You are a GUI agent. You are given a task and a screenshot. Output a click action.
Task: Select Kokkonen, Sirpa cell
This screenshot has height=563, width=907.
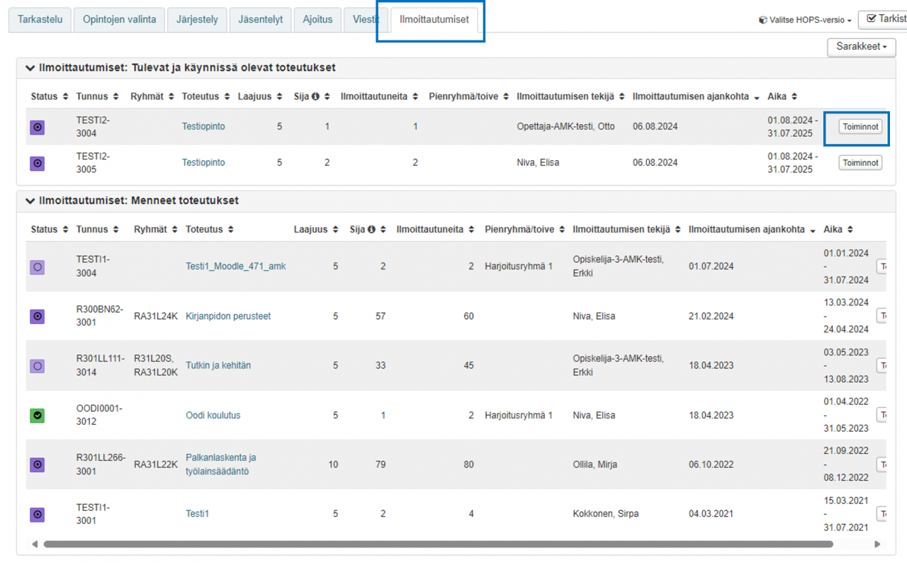point(606,514)
